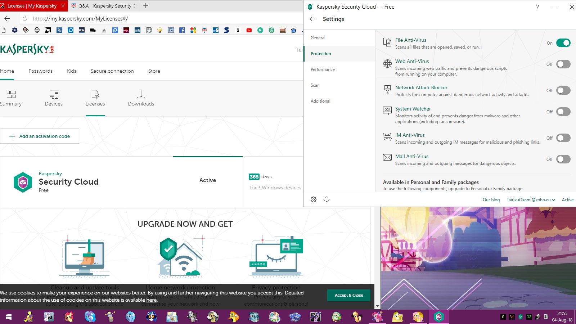Open the Store tab

point(154,71)
